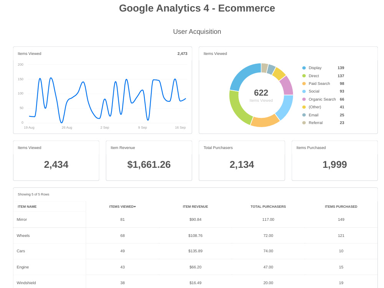The height and width of the screenshot is (288, 384).
Task: Click the ITEM NAME column header
Action: point(27,207)
